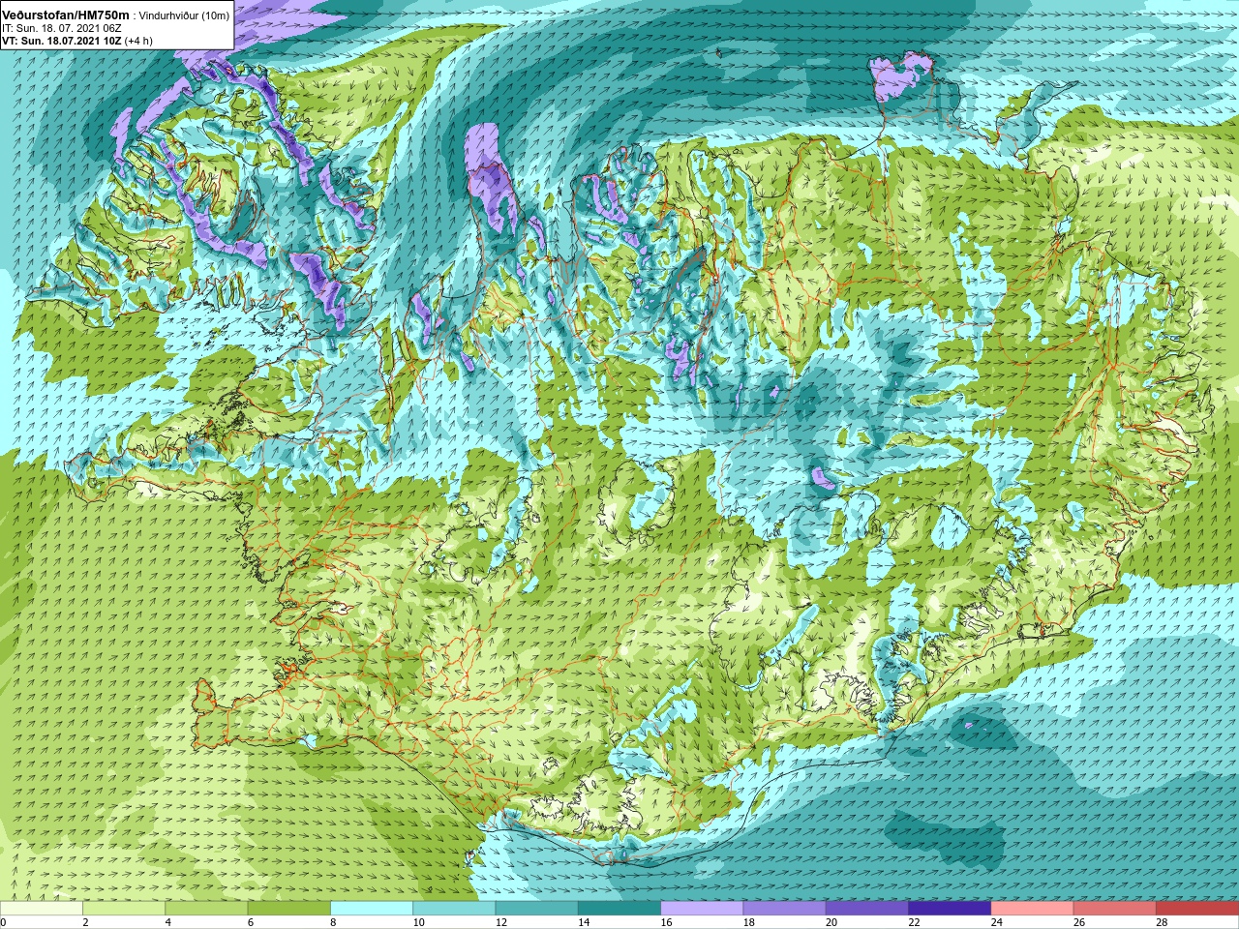The image size is (1239, 929).
Task: Click the scale label '10'
Action: (x=418, y=922)
